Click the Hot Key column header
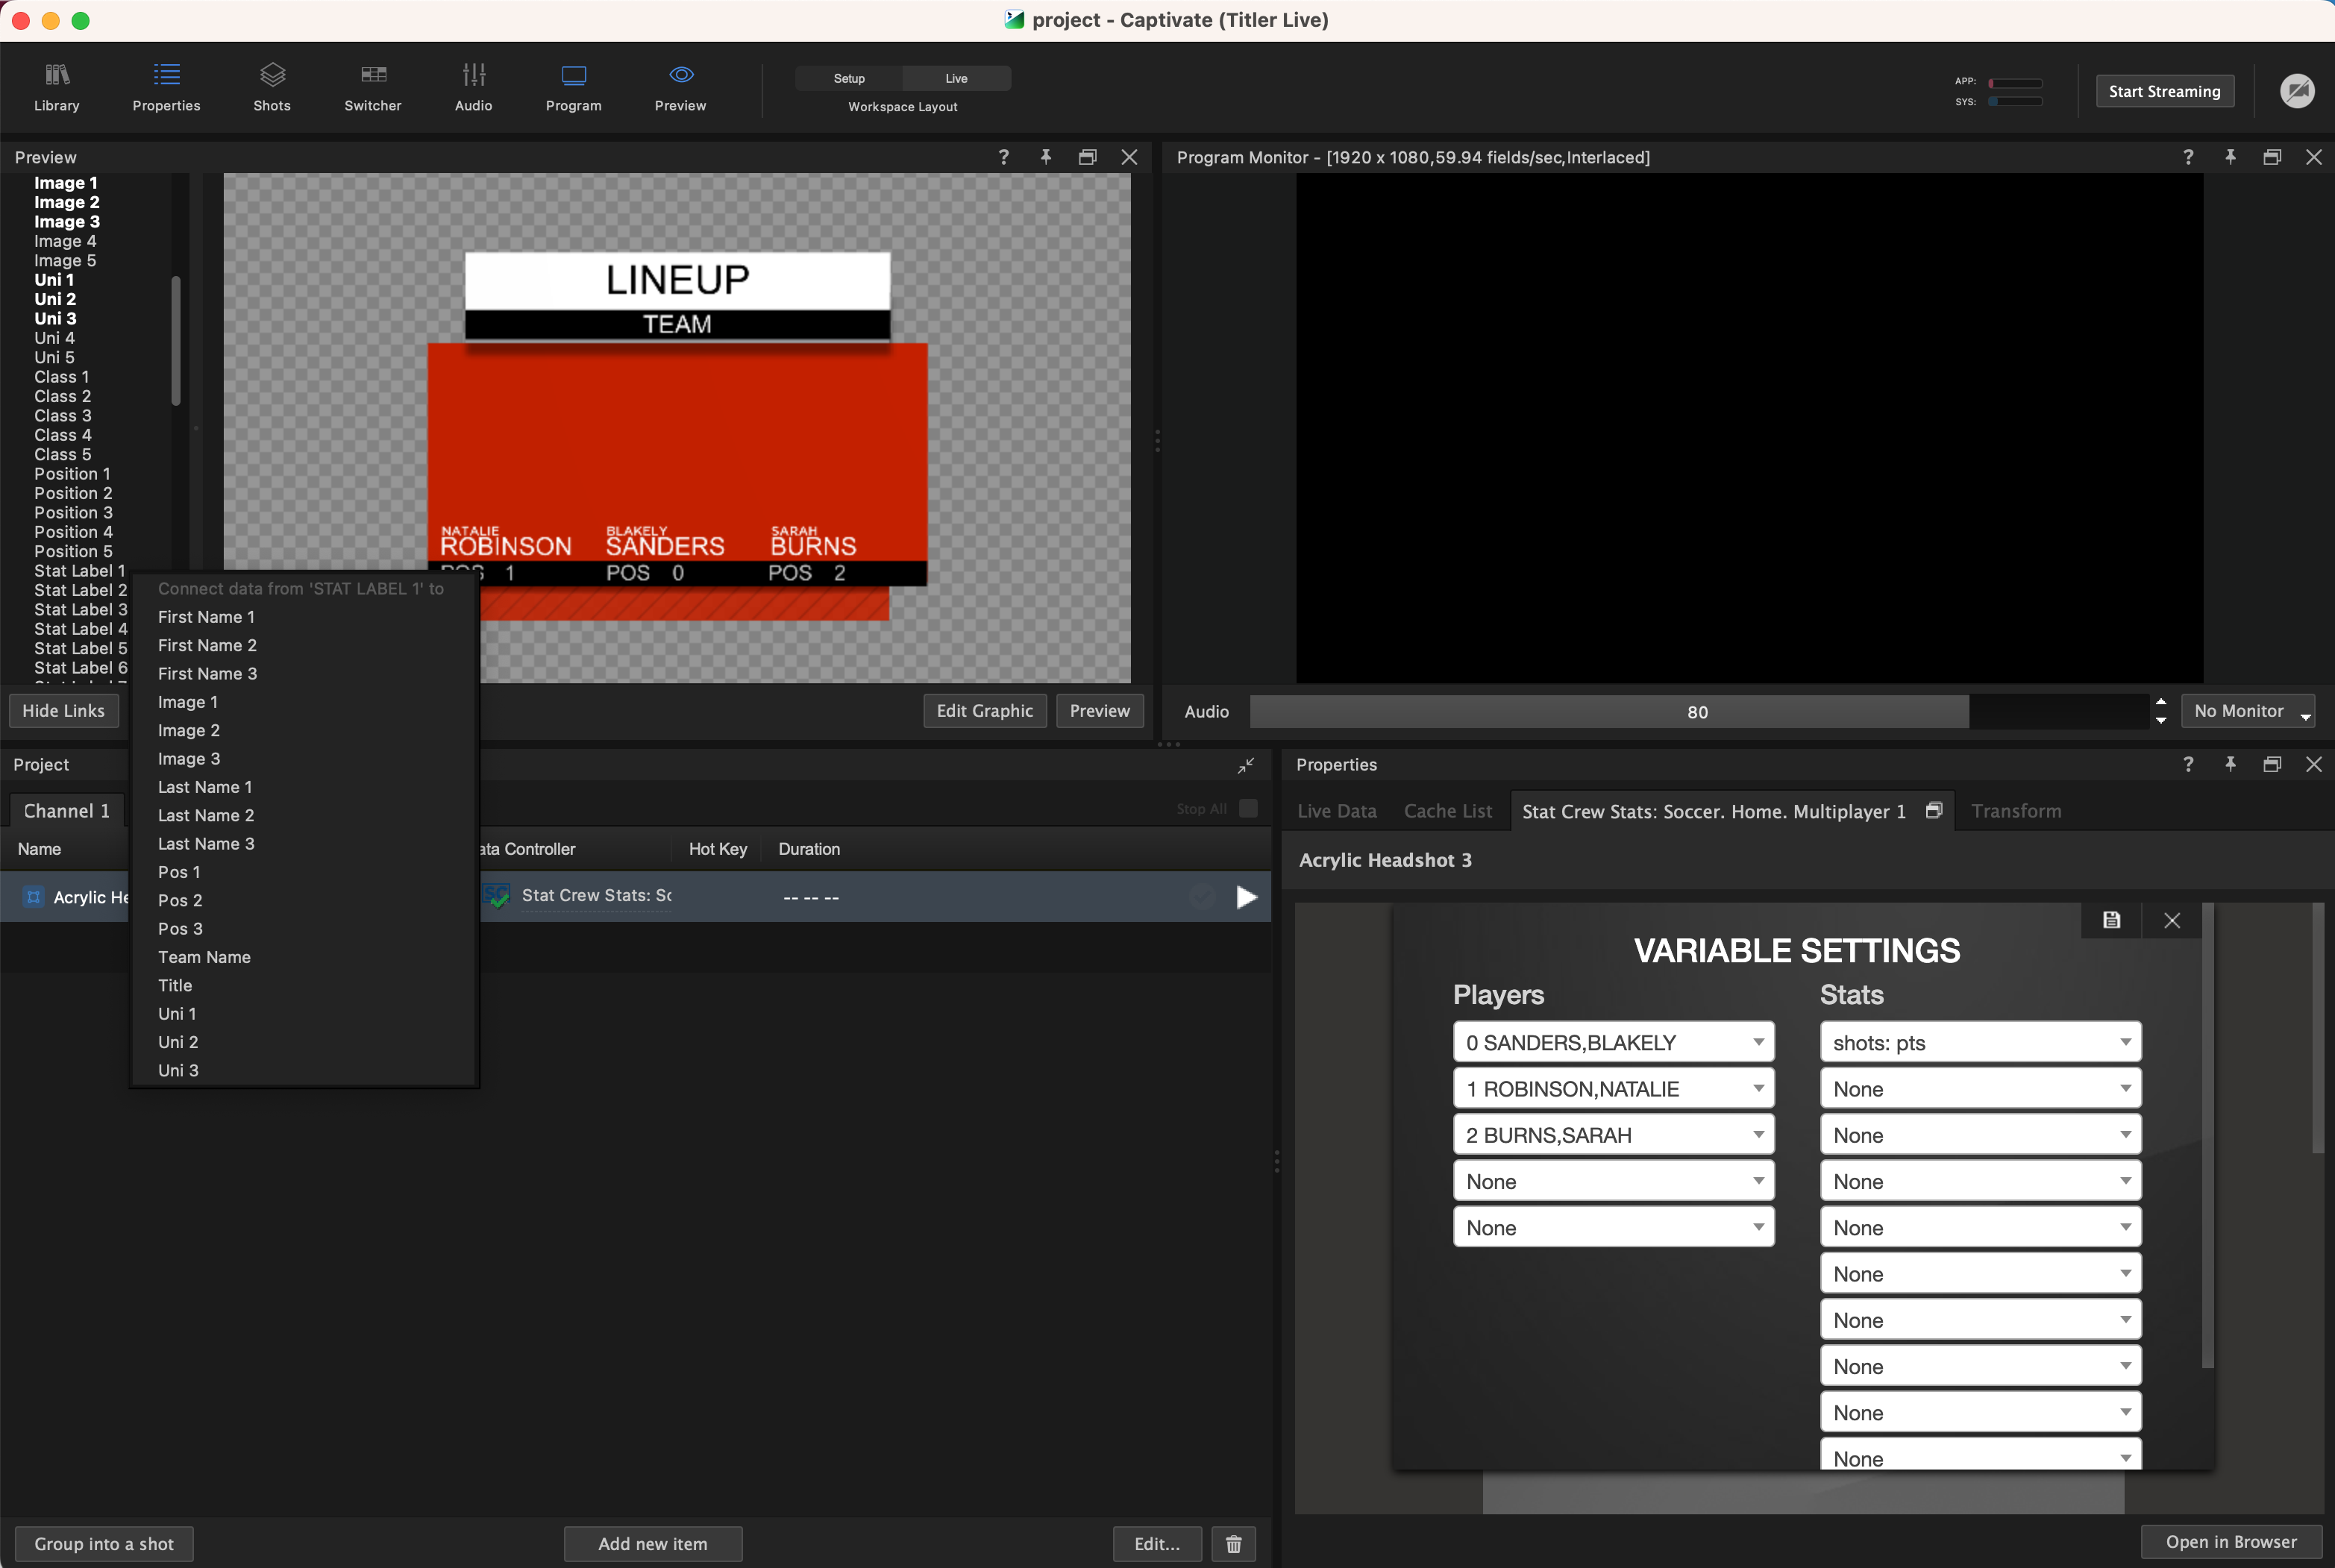 coord(718,849)
